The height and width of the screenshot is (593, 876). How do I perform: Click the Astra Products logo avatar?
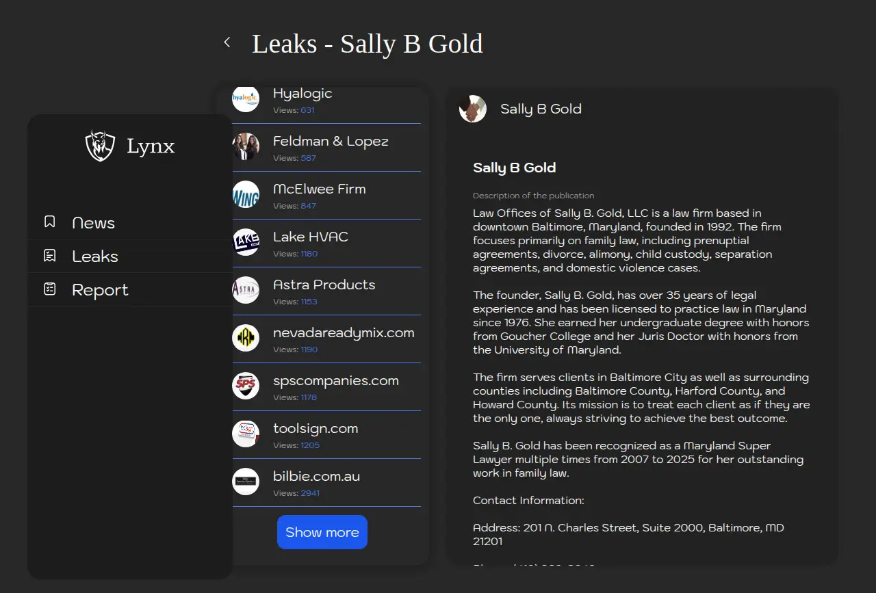point(246,290)
